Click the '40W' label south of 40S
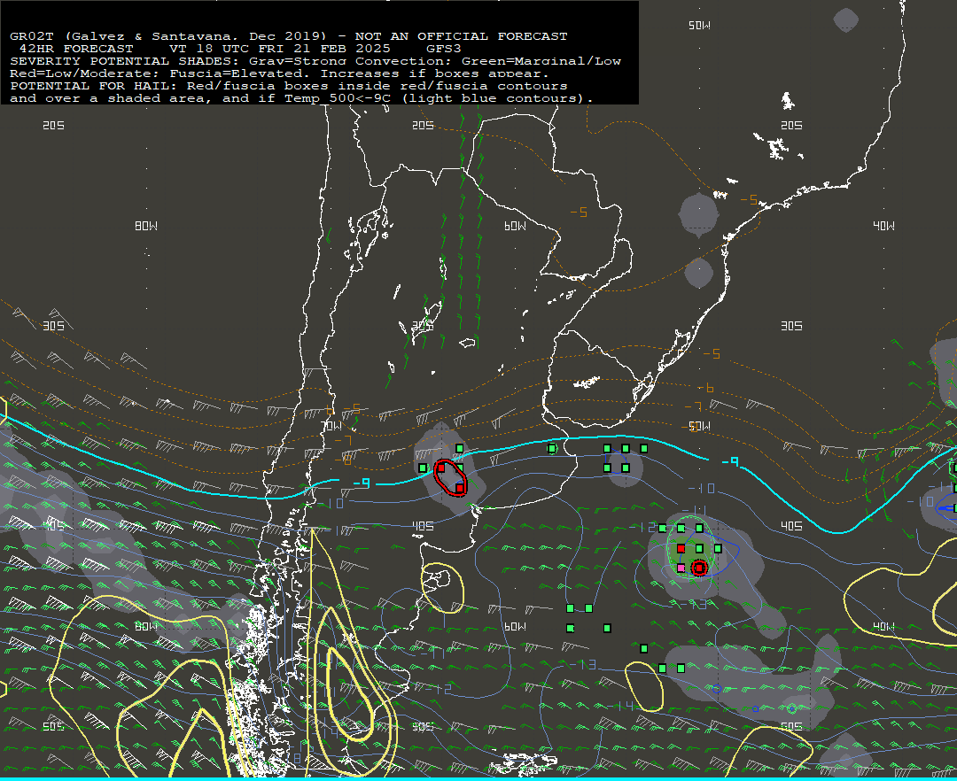The image size is (957, 781). pos(883,626)
